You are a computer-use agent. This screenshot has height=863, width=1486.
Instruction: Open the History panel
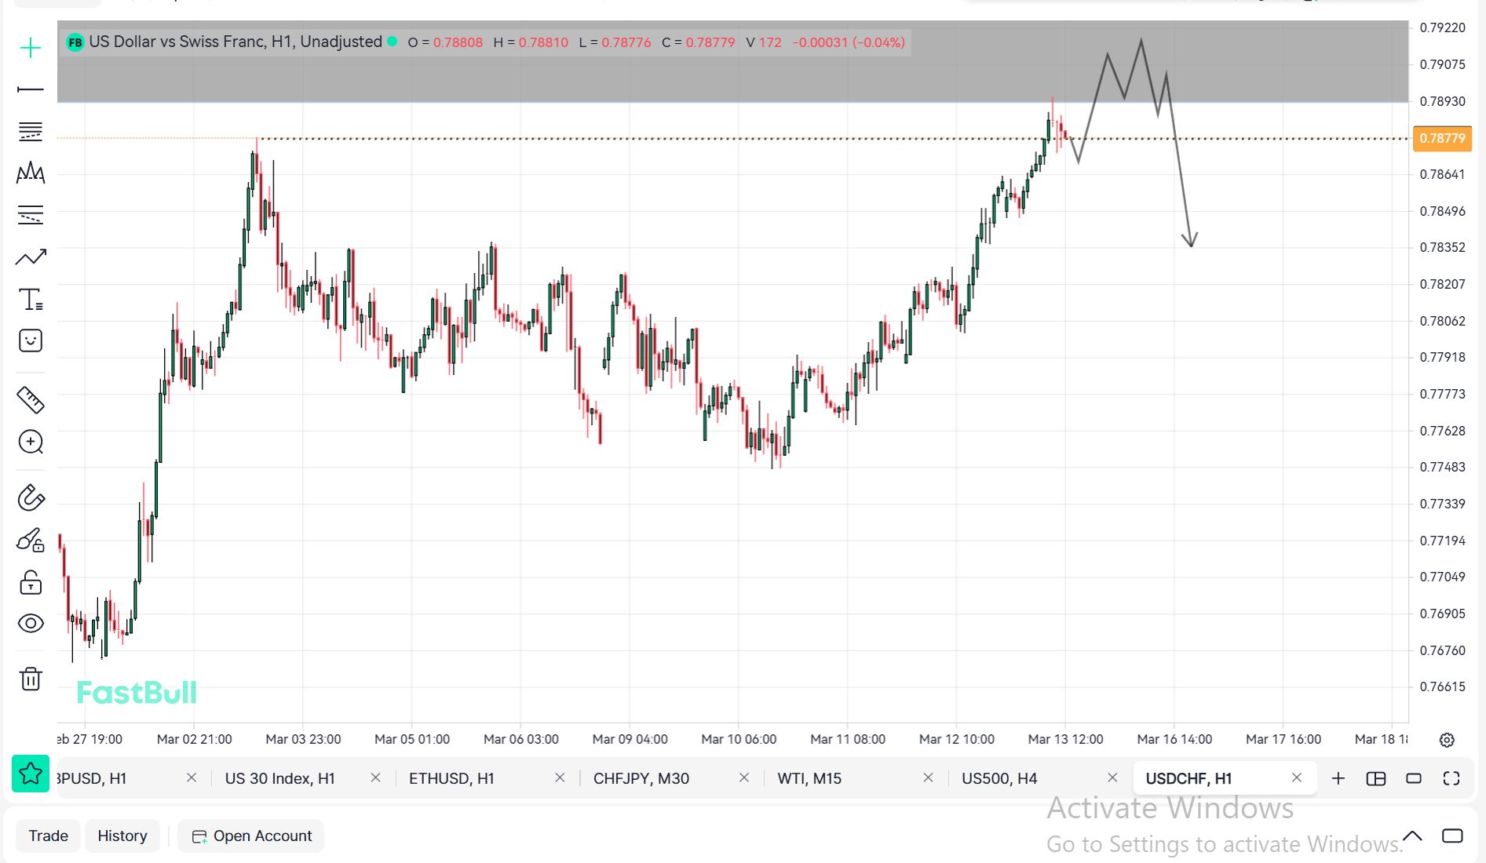click(x=122, y=836)
